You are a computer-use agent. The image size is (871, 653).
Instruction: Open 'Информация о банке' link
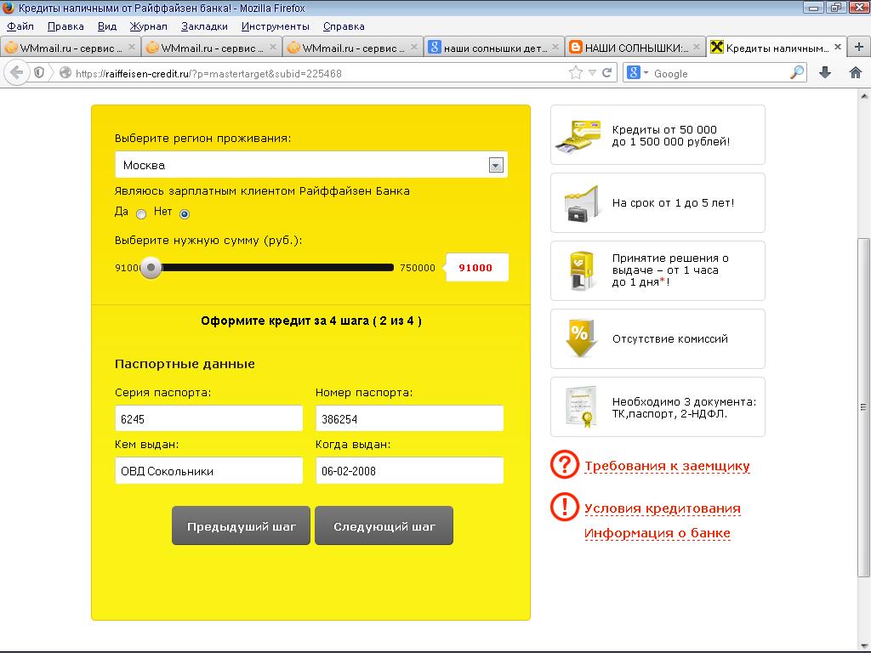658,533
